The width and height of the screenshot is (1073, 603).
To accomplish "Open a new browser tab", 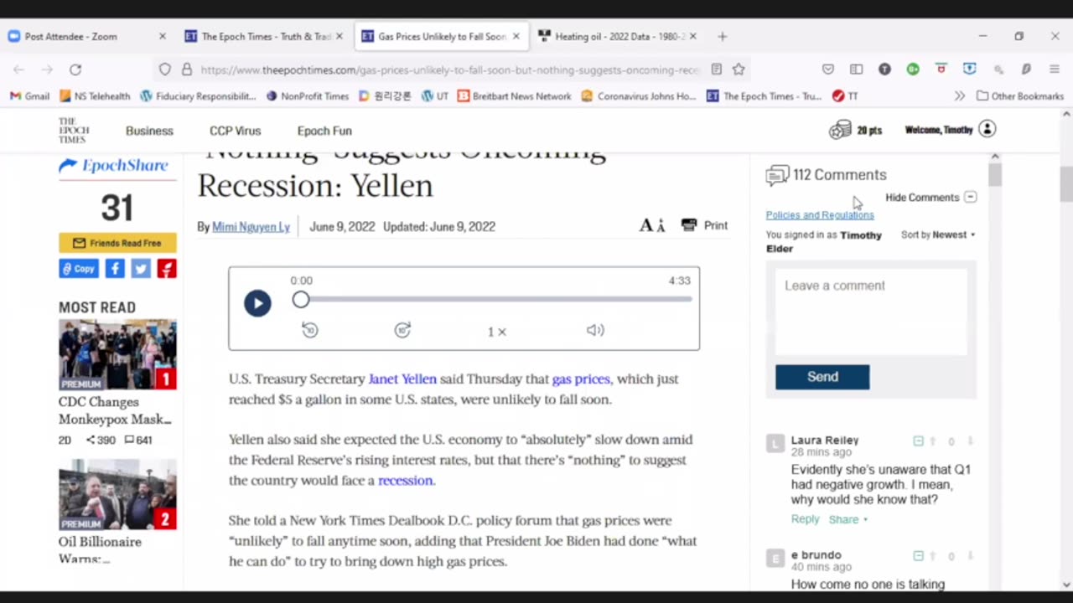I will [x=723, y=36].
